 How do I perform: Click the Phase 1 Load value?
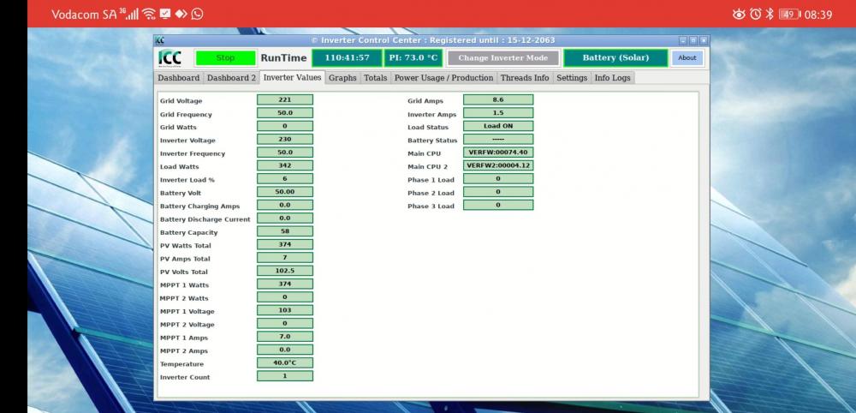pos(498,178)
